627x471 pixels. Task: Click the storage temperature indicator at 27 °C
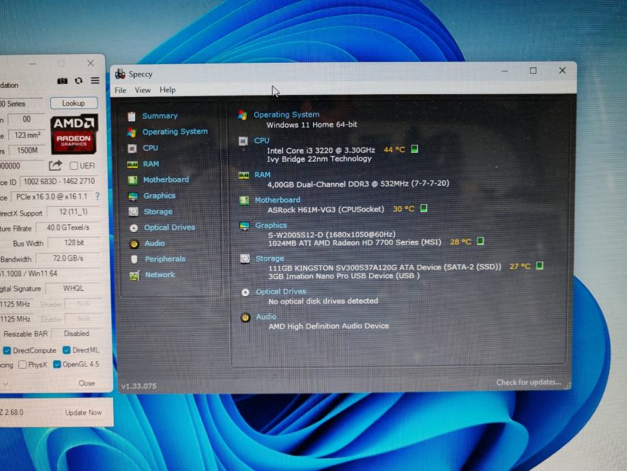[540, 266]
